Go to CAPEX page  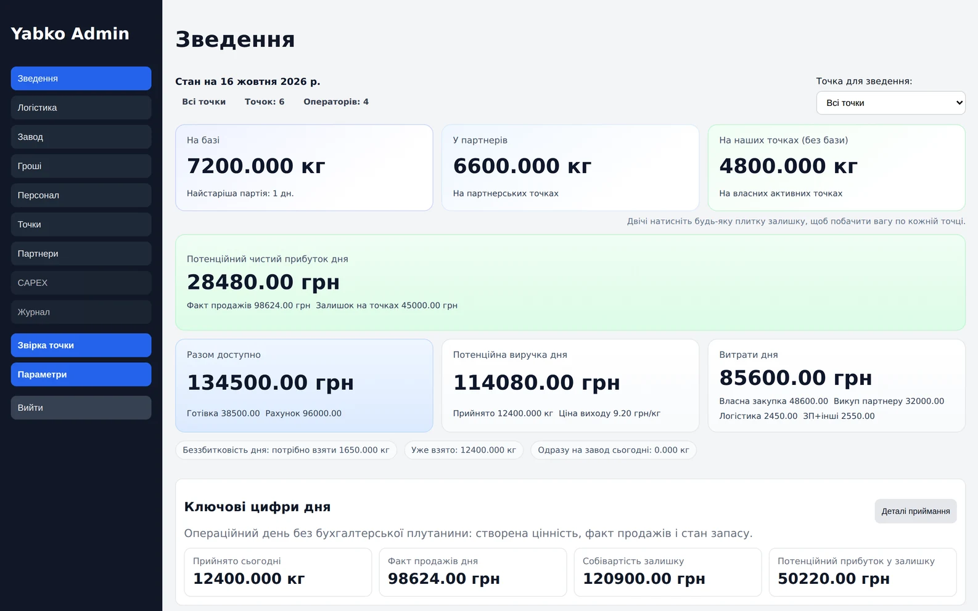click(x=81, y=283)
